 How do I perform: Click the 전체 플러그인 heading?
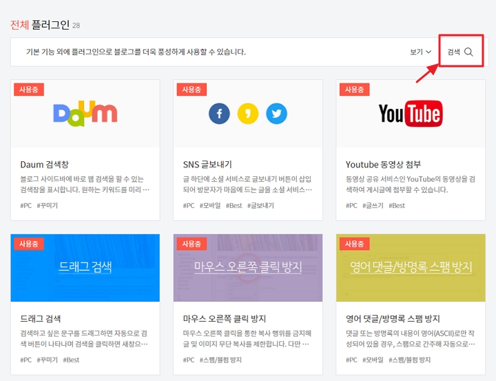coord(40,25)
